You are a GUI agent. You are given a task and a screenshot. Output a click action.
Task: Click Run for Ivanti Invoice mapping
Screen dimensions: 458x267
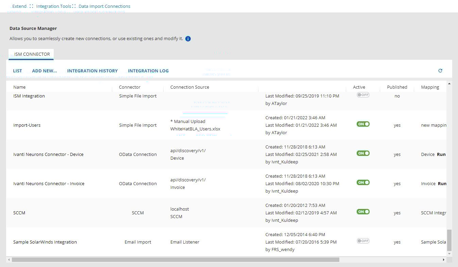442,183
